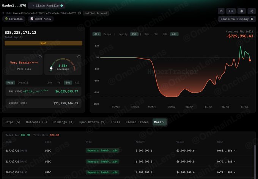The image size is (258, 179).
Task: Open Perp Bias info tooltip
Action: click(40, 57)
